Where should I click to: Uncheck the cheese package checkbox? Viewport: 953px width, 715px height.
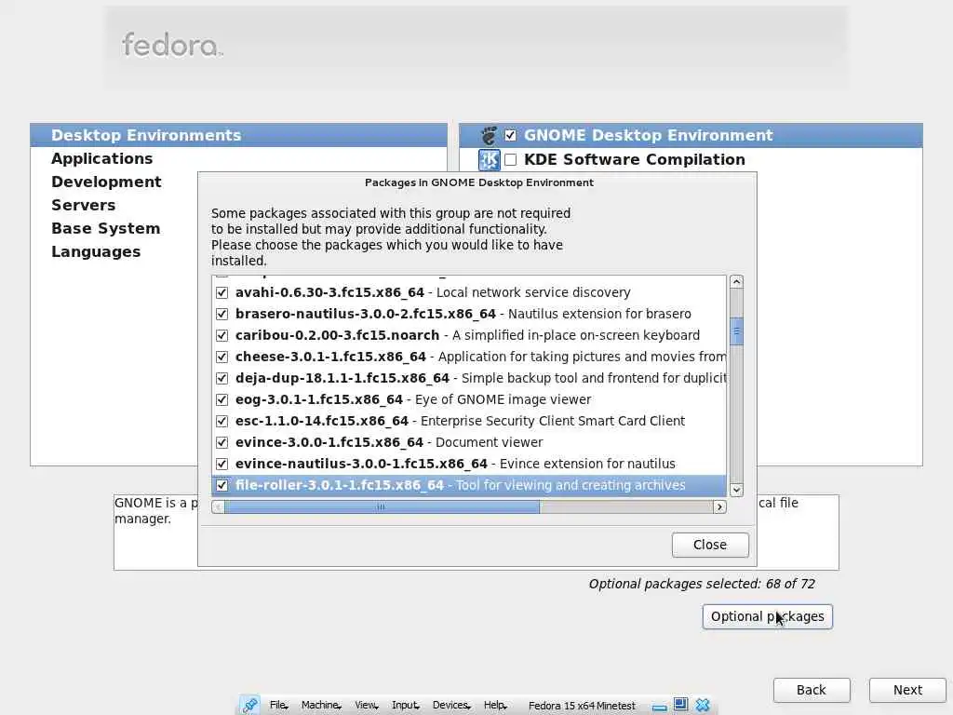(221, 357)
